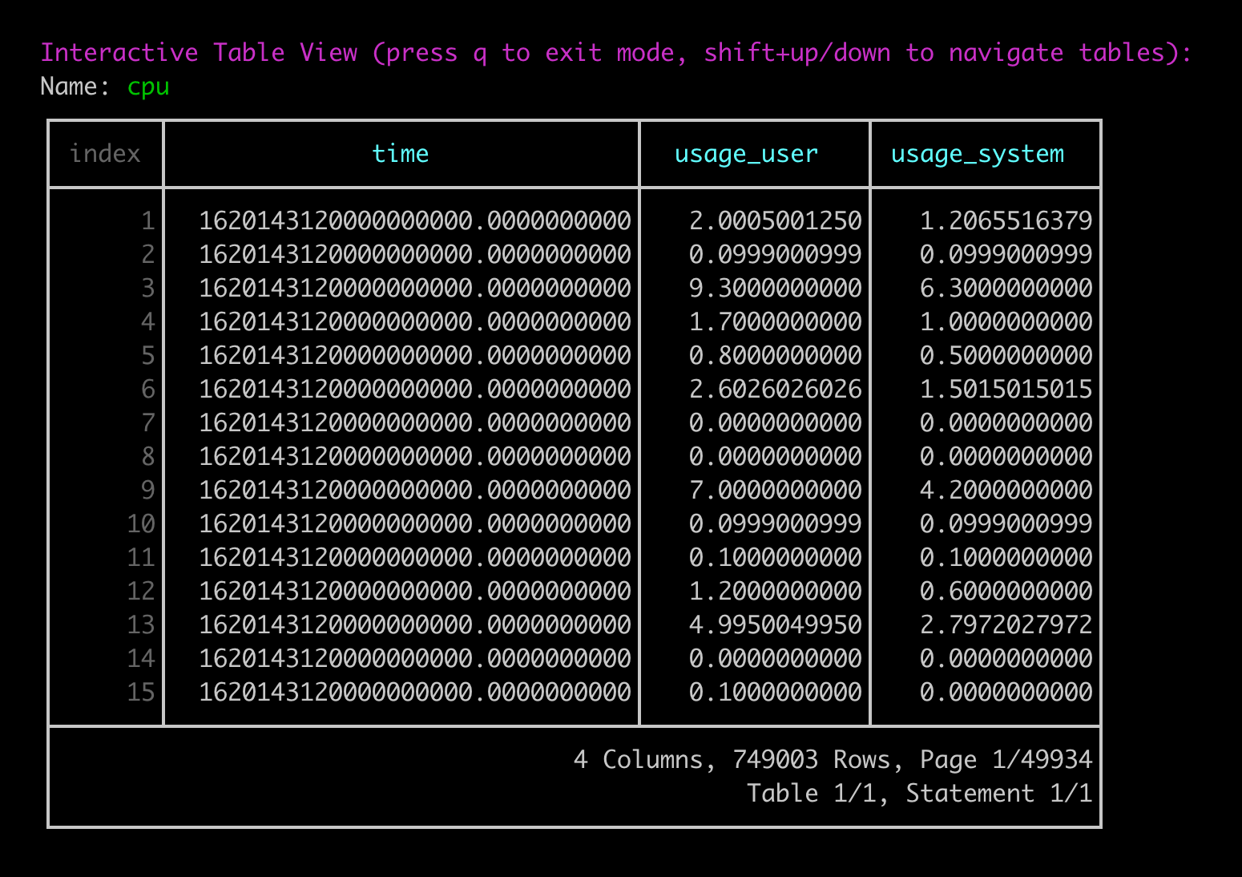Click usage_user value 4.9950049950

coord(775,624)
